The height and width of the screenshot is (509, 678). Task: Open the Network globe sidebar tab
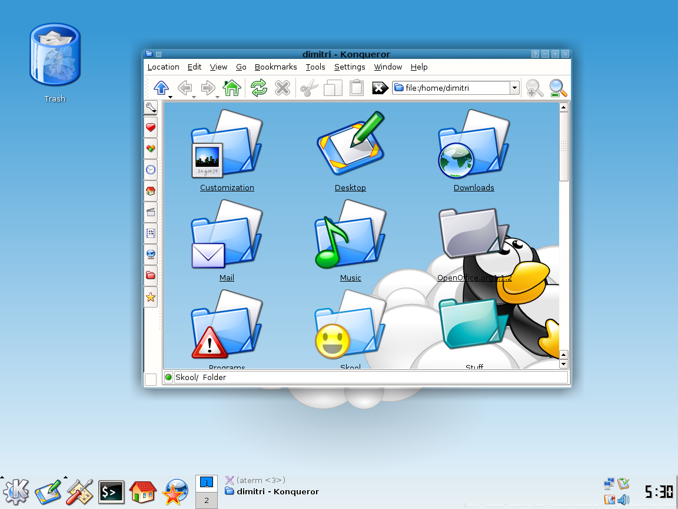[151, 254]
